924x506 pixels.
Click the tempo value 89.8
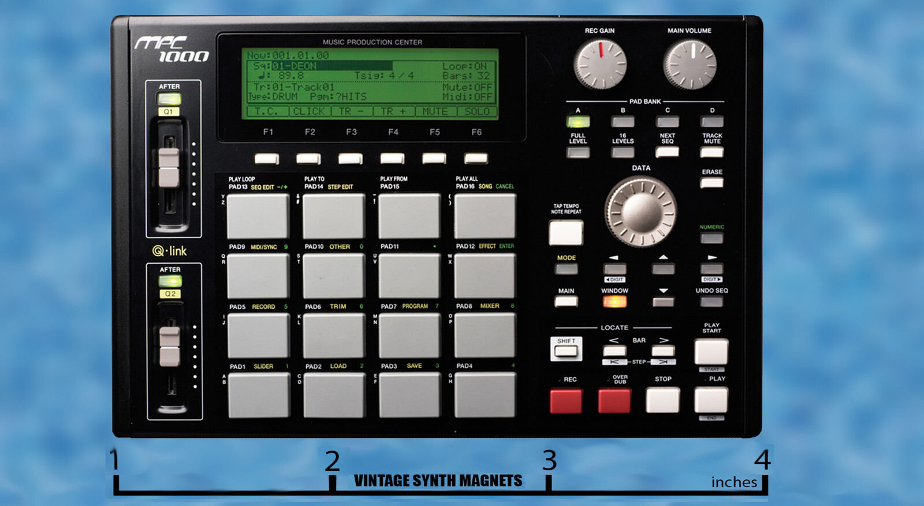(290, 76)
